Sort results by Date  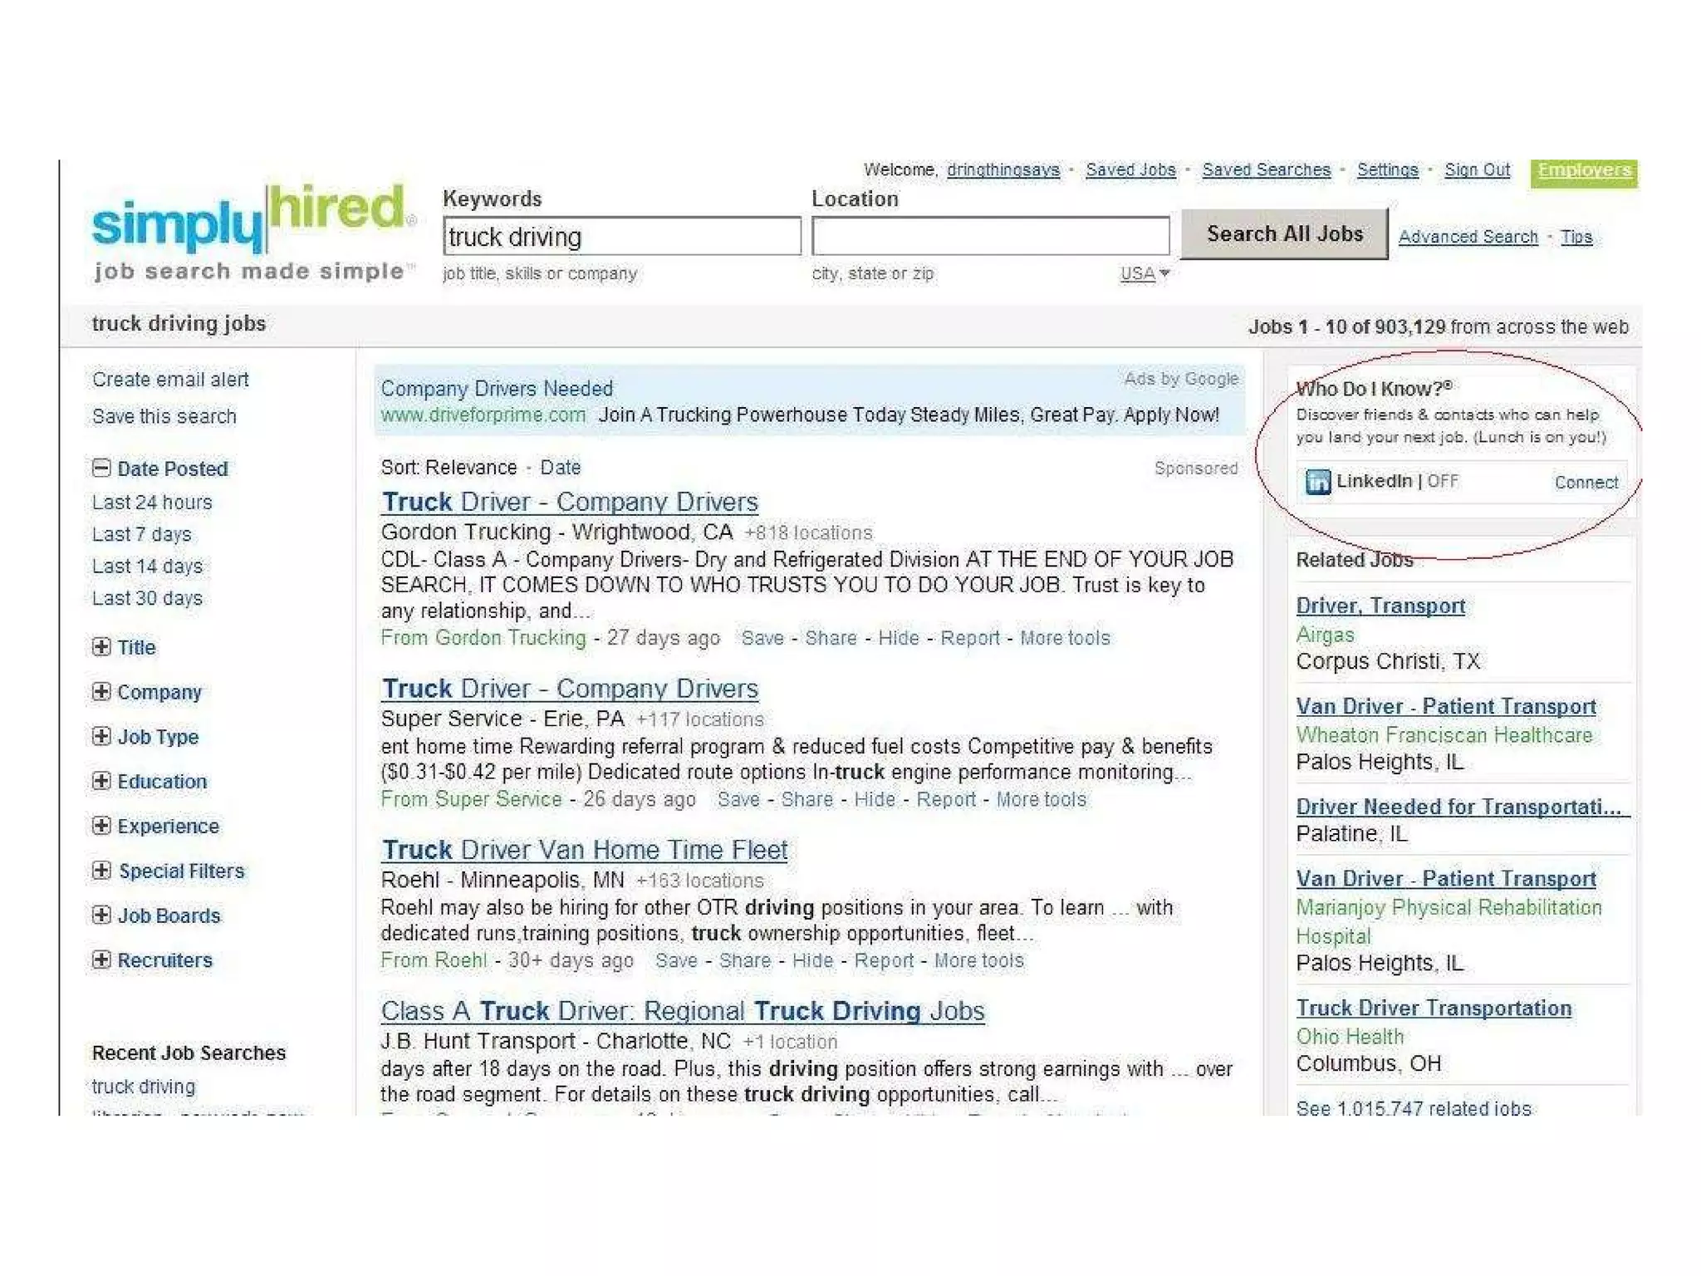coord(560,468)
